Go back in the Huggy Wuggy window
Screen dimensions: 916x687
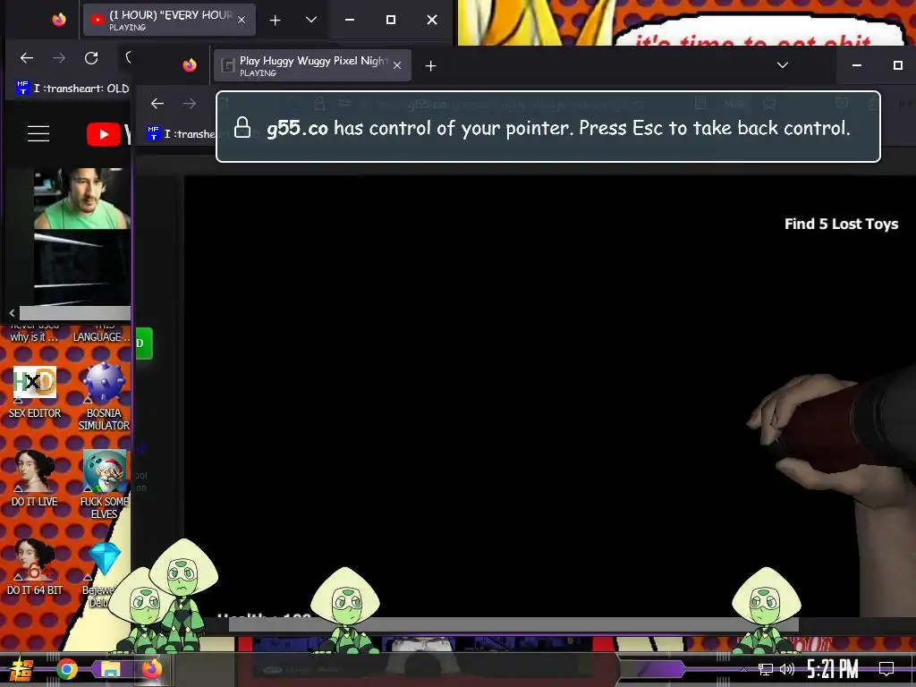[x=157, y=104]
